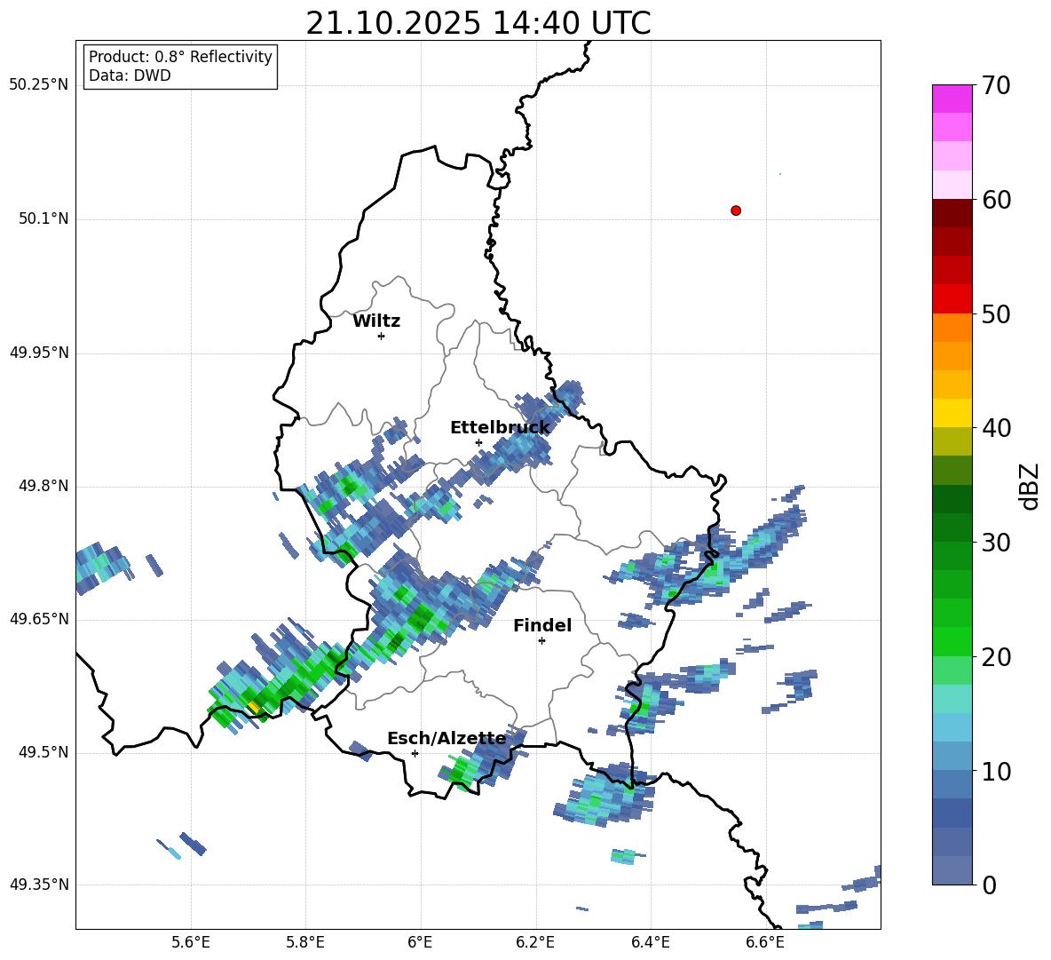Click the dBZ colorbar label

(1031, 486)
